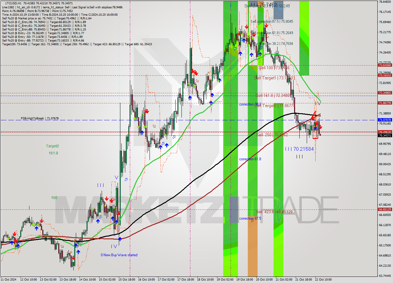Select the 'Sell %10 @ Entry -23: 76.56249' line

coord(43,33)
